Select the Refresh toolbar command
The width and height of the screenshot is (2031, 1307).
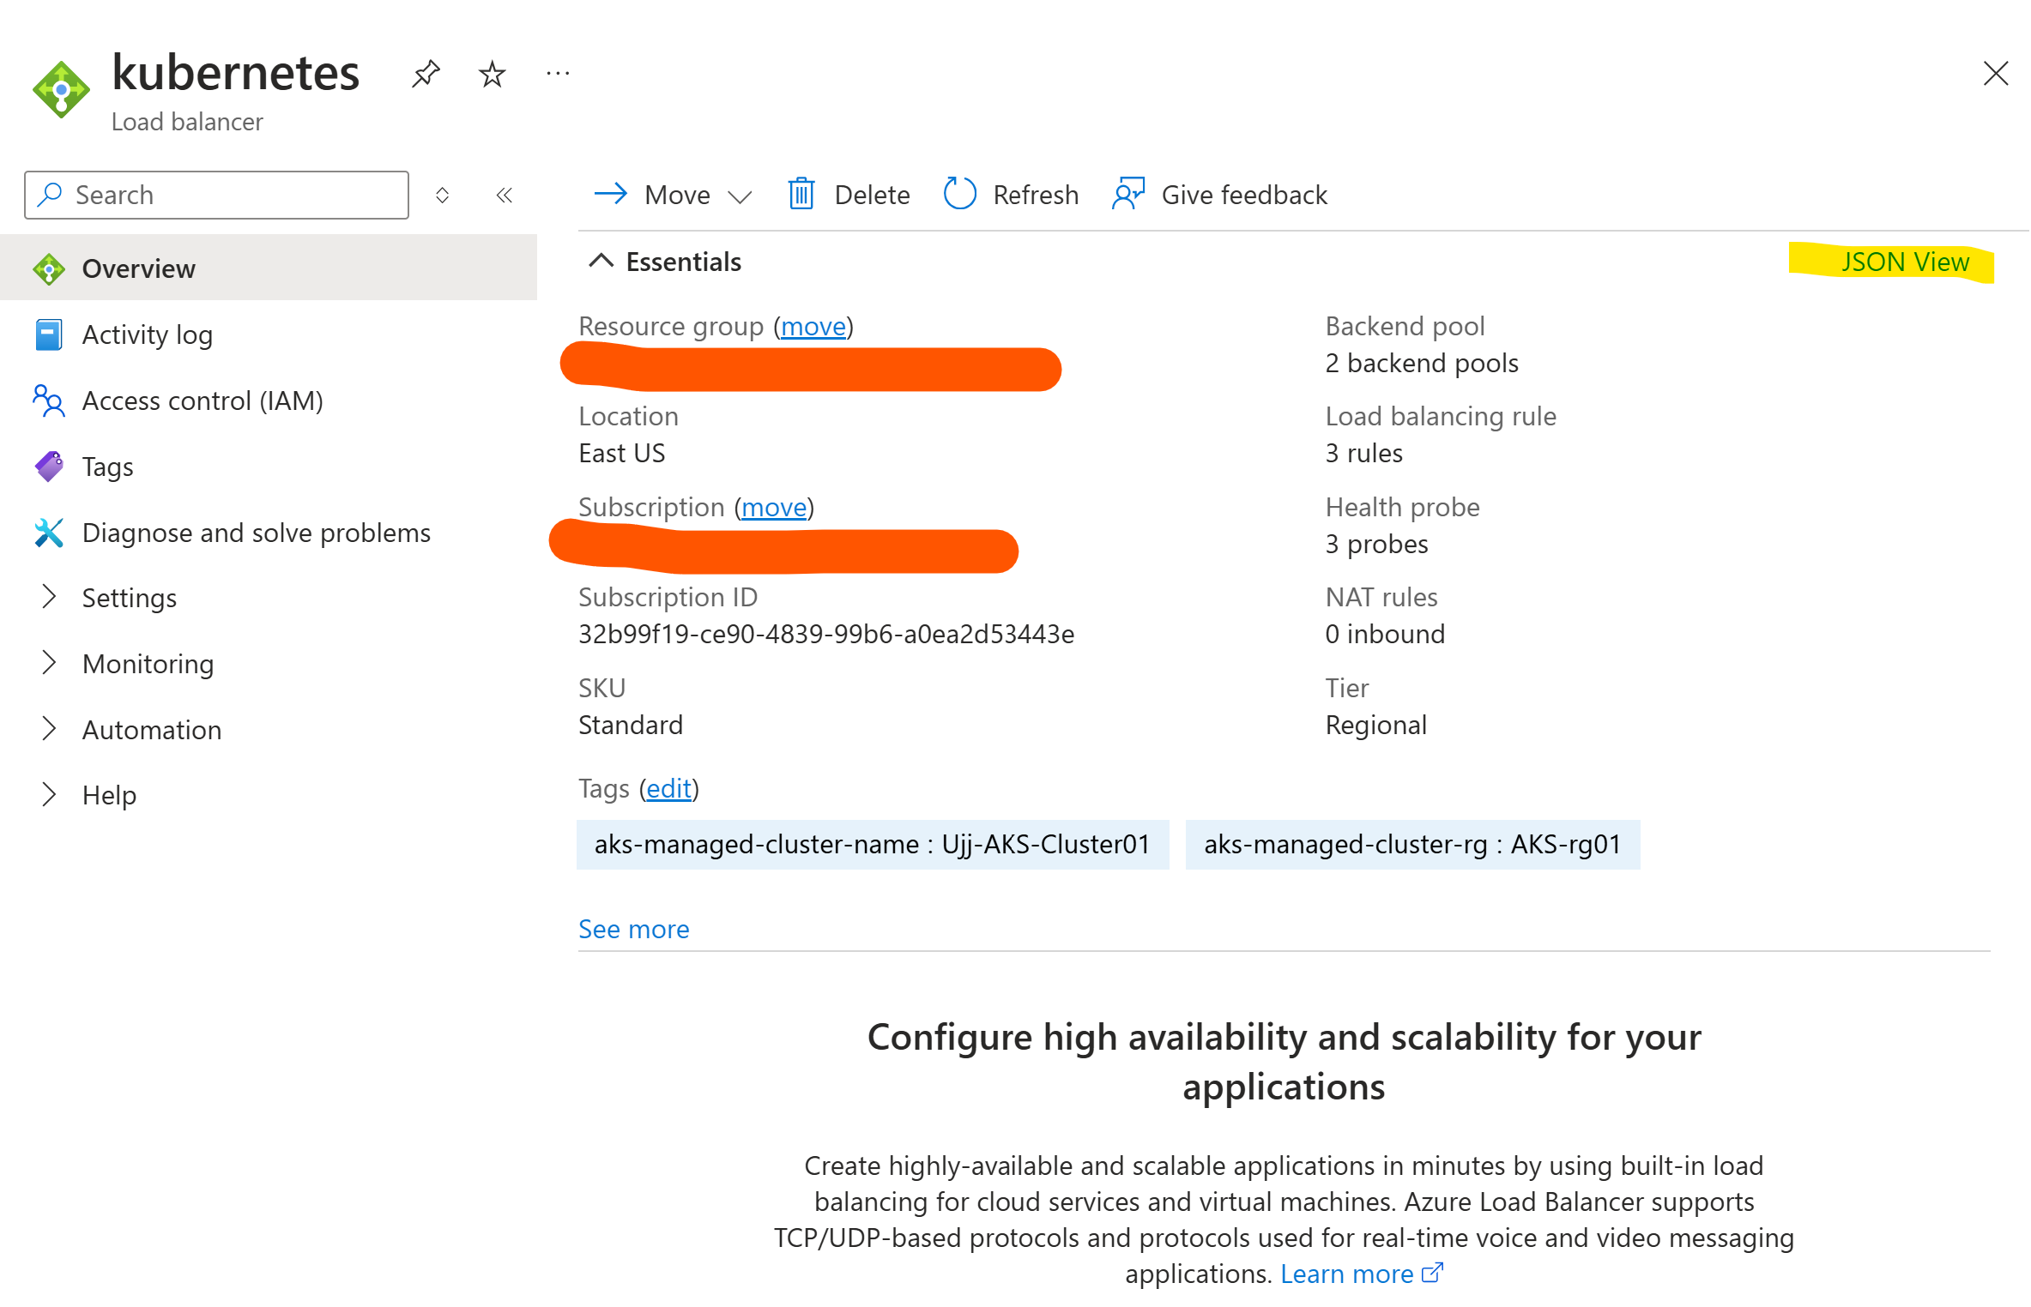[1011, 195]
